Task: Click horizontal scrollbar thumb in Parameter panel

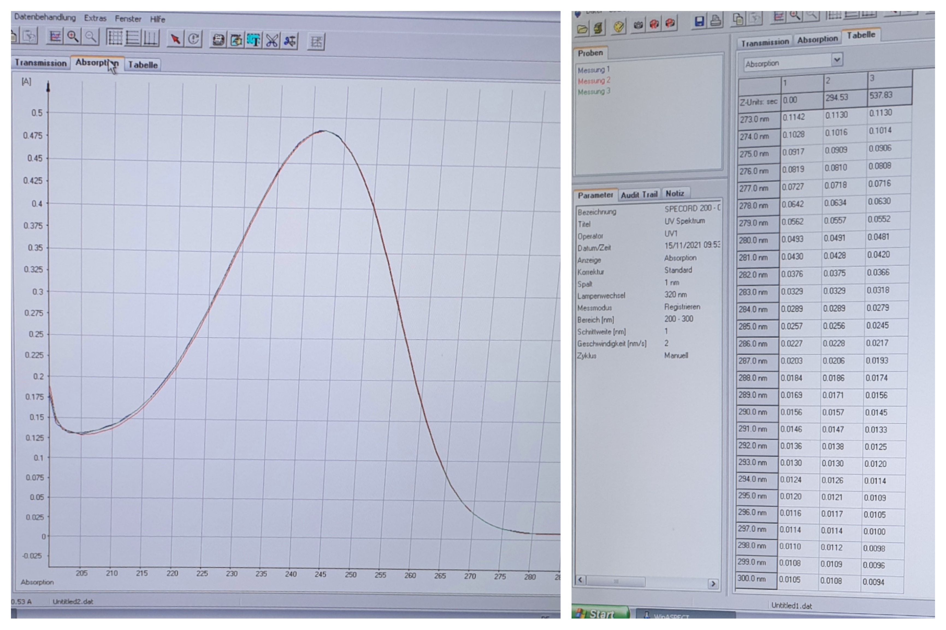Action: tap(616, 581)
